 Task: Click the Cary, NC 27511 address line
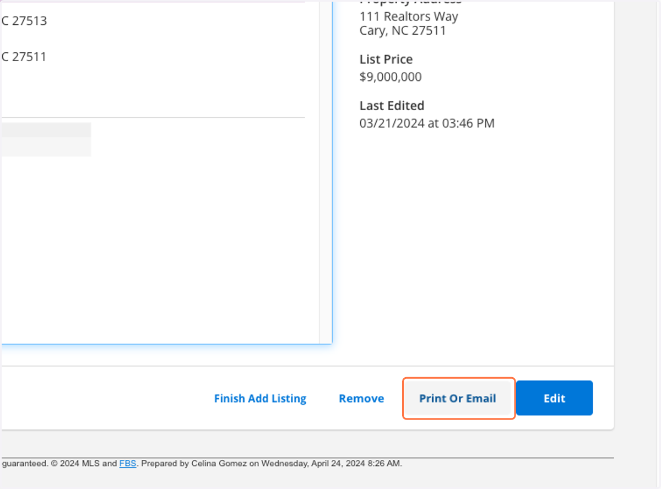pos(403,30)
